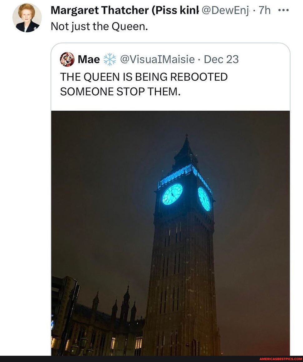
Task: Click the tower's pointed spire in the photo
Action: point(186,147)
